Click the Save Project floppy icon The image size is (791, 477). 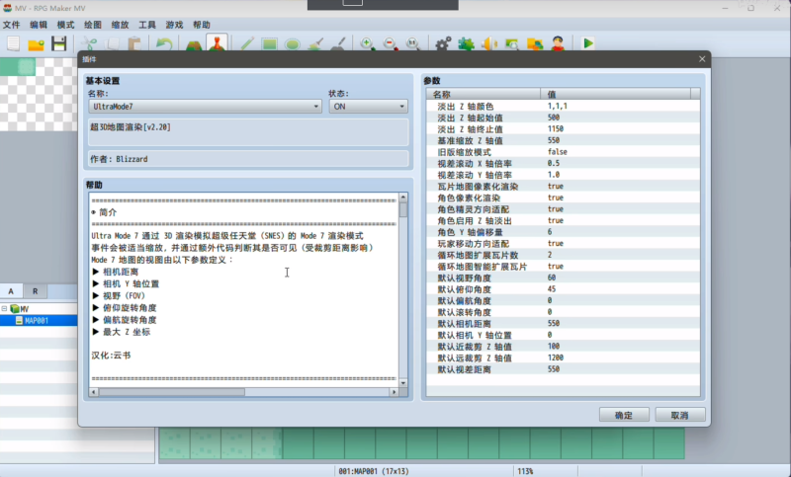coord(59,43)
